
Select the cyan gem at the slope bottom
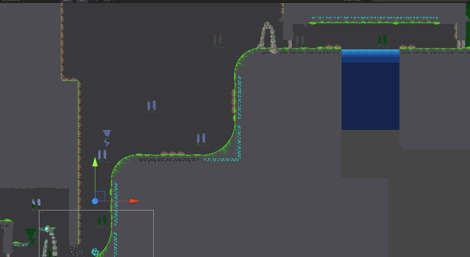pyautogui.click(x=95, y=252)
